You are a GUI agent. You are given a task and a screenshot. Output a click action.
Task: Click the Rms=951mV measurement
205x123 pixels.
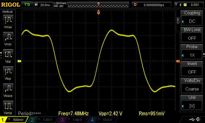click(x=151, y=114)
